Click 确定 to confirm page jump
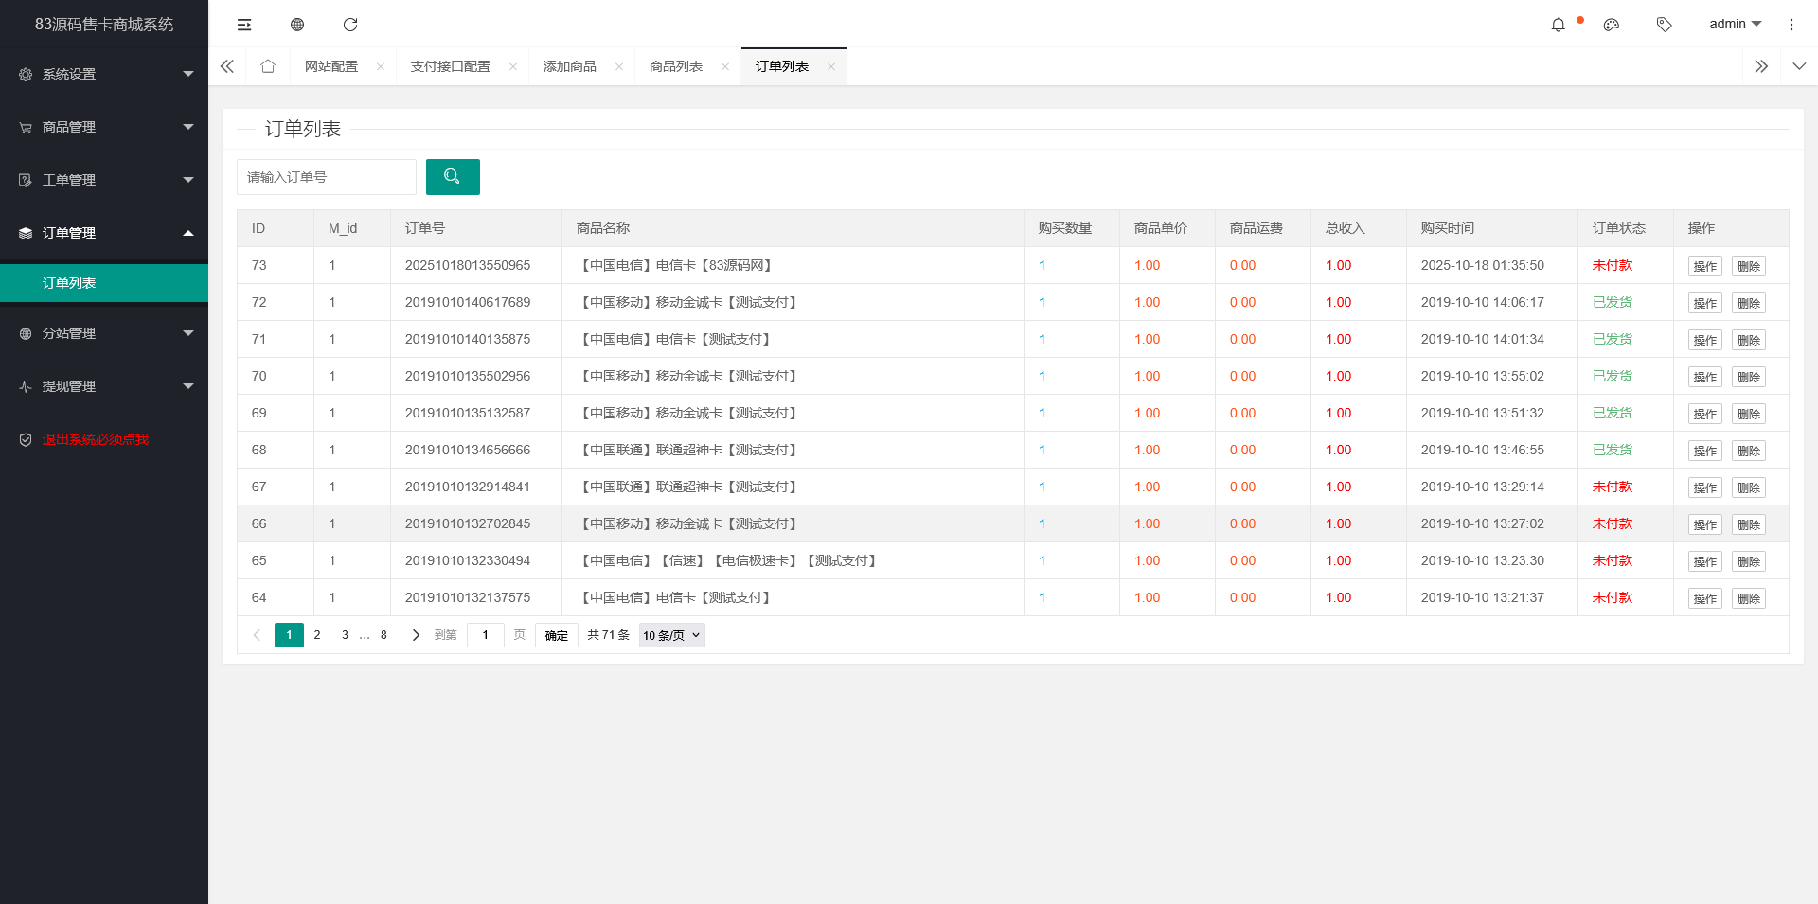This screenshot has width=1818, height=904. click(x=557, y=635)
